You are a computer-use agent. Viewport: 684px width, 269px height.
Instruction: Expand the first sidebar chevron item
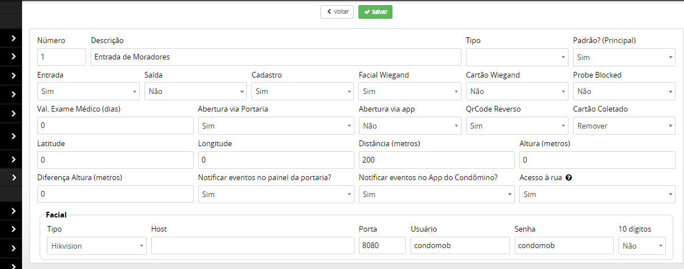tap(12, 38)
